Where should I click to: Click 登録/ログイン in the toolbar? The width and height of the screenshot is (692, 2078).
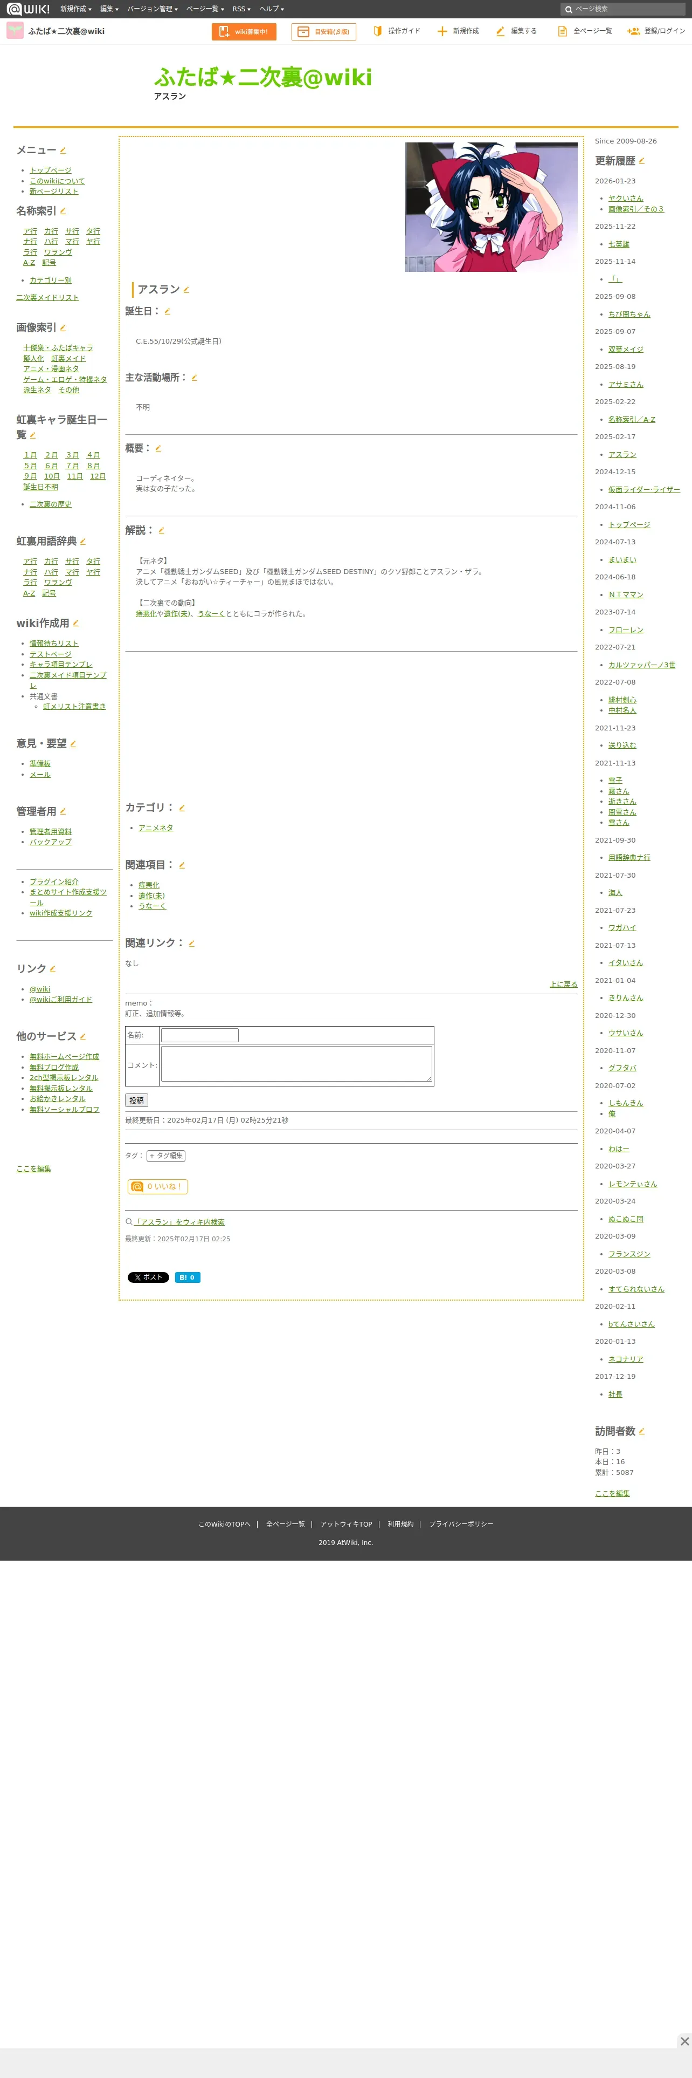coord(656,31)
